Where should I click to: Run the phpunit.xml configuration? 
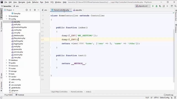tap(153, 6)
